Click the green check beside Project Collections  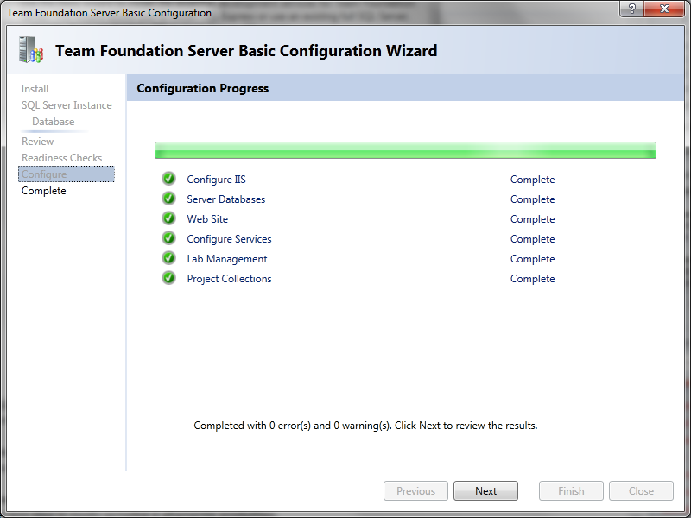168,278
